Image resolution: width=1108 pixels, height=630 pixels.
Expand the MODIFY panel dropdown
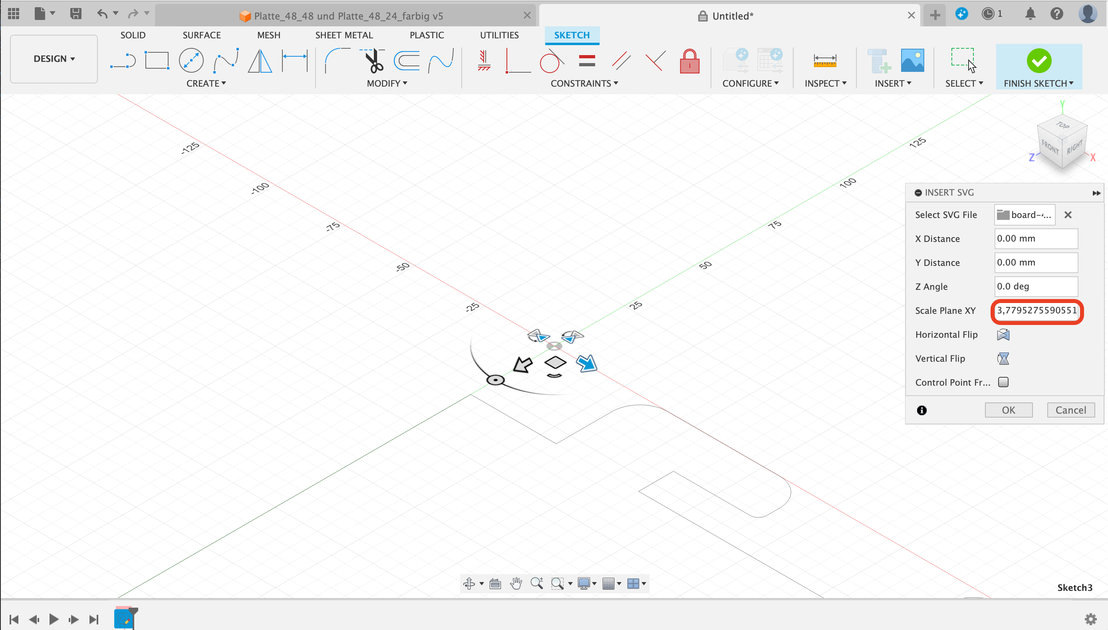(x=388, y=83)
